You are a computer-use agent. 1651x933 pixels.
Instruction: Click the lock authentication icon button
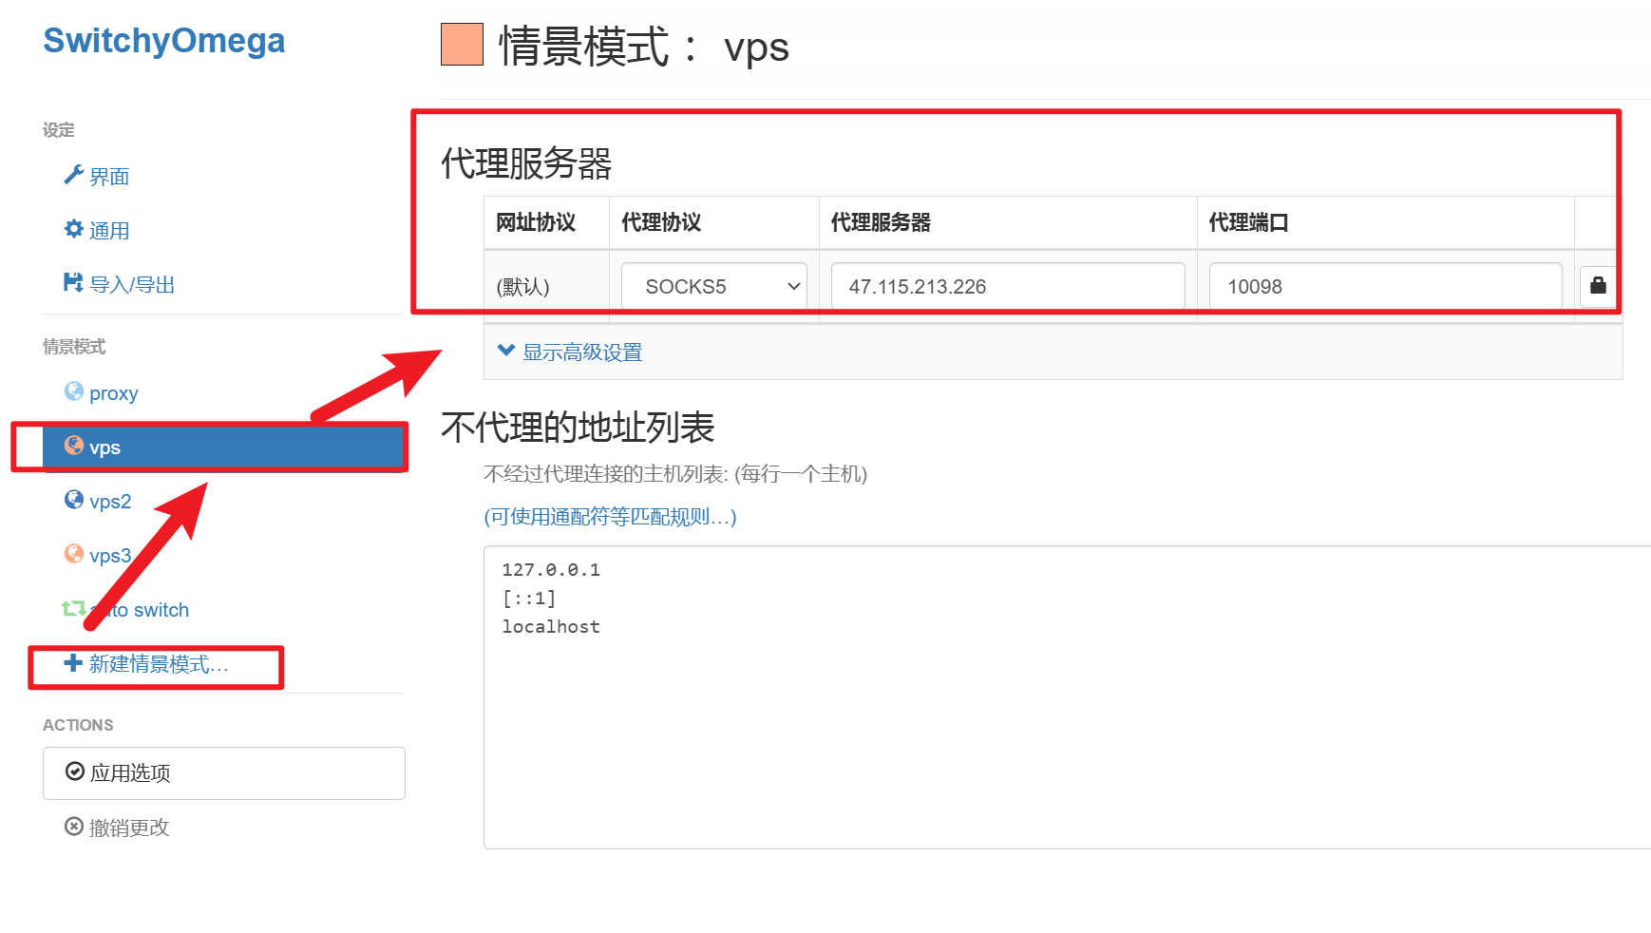(x=1598, y=286)
